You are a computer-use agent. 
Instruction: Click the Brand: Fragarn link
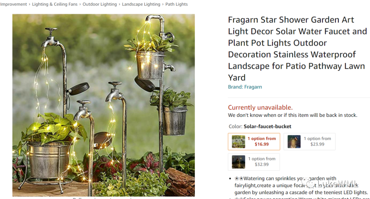[x=245, y=87]
